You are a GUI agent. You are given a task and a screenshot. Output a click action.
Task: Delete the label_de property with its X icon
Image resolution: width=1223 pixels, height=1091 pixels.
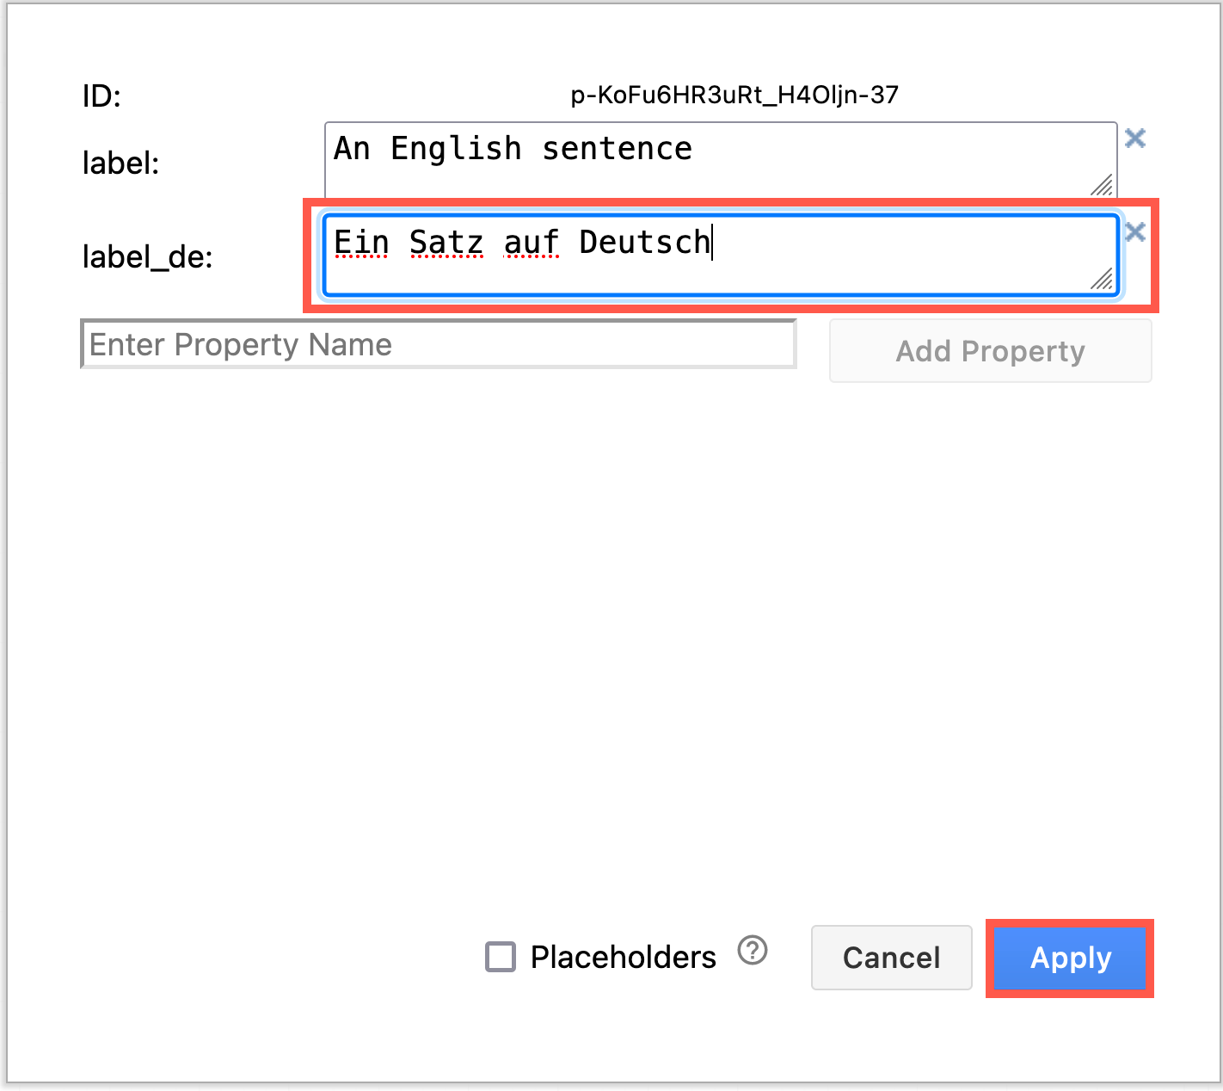coord(1135,232)
